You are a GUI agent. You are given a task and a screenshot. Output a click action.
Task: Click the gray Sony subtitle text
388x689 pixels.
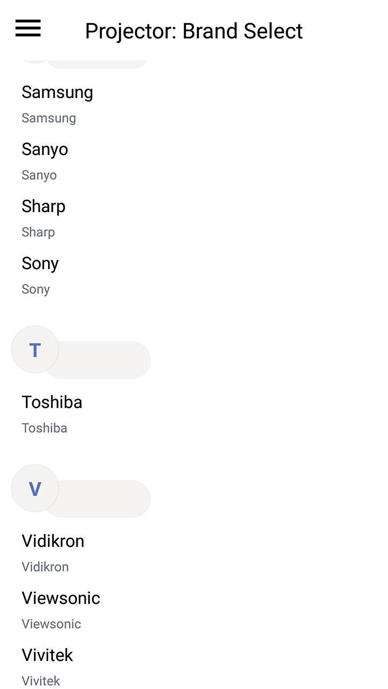pyautogui.click(x=36, y=289)
